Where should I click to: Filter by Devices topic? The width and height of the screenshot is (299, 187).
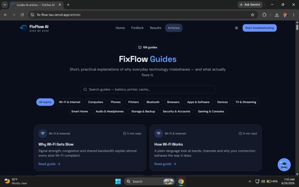(x=223, y=102)
